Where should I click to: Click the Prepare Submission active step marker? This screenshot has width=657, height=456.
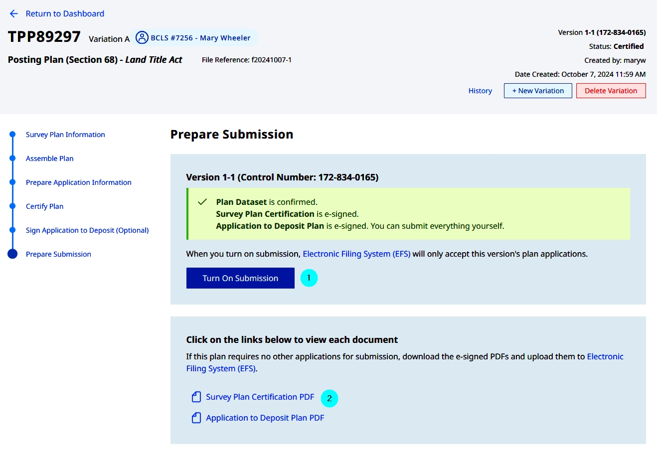pyautogui.click(x=12, y=254)
